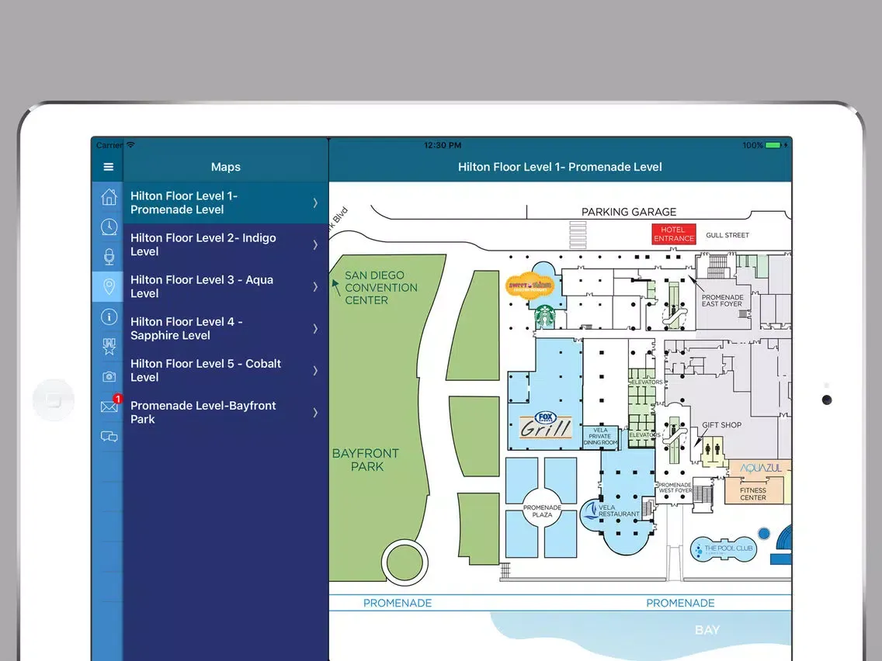Open the chat bubbles icon

(109, 436)
